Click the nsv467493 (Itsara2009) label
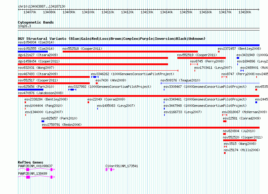Screen dimensions: 268x194 tap(38, 74)
